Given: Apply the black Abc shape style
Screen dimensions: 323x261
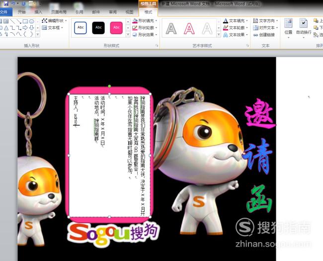Looking at the screenshot, I should click(98, 28).
